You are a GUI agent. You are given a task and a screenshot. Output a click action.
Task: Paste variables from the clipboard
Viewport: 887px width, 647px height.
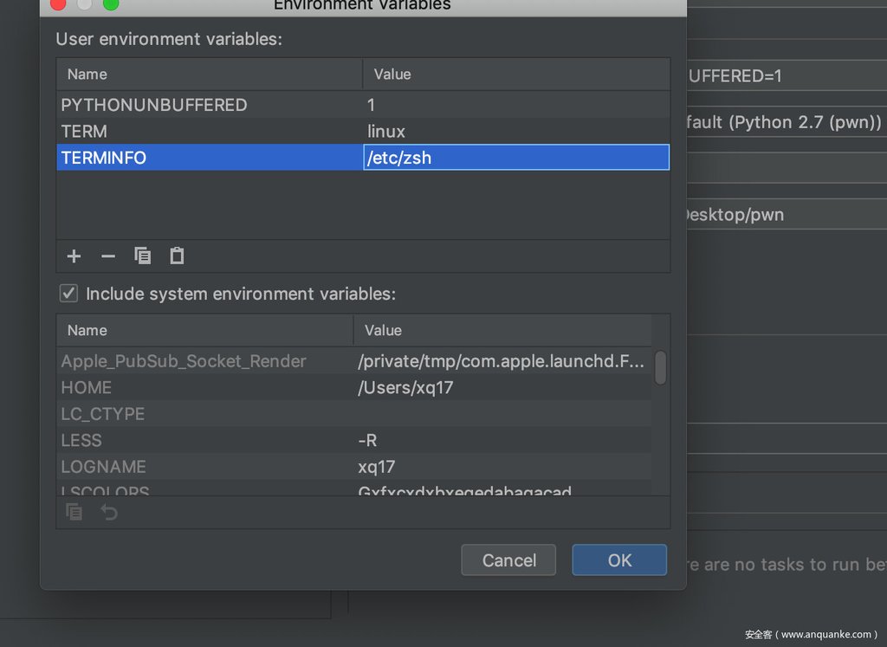click(x=177, y=256)
